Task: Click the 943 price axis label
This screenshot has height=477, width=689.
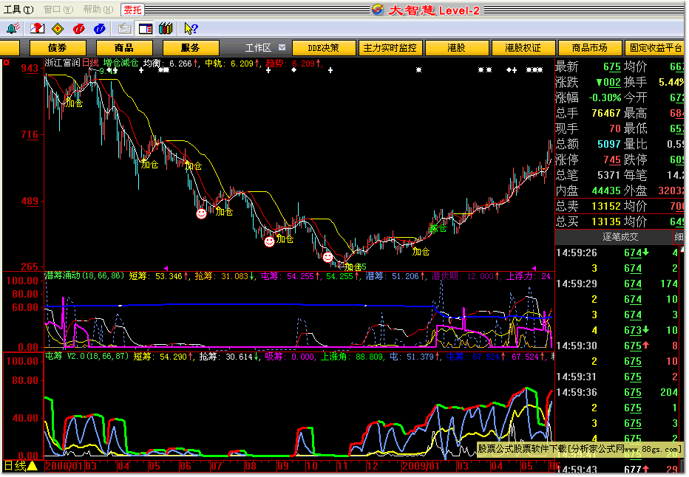Action: (30, 68)
